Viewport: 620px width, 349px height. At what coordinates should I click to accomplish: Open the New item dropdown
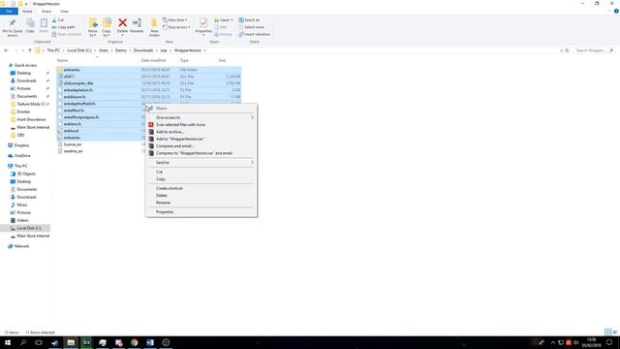[x=175, y=19]
